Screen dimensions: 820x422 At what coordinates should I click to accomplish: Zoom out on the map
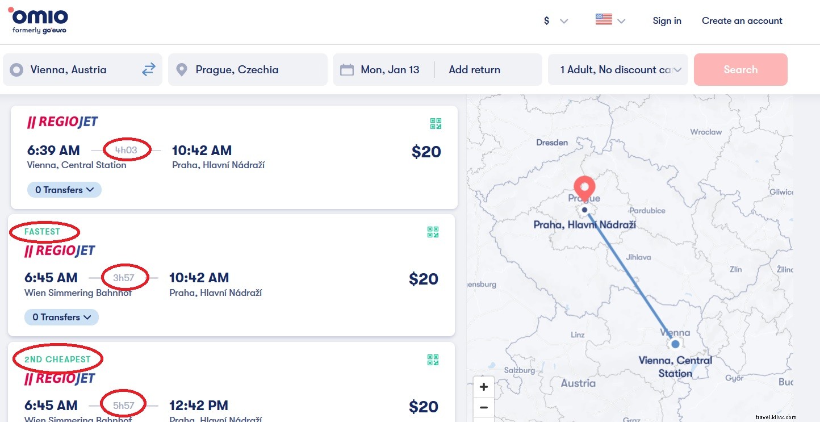484,407
